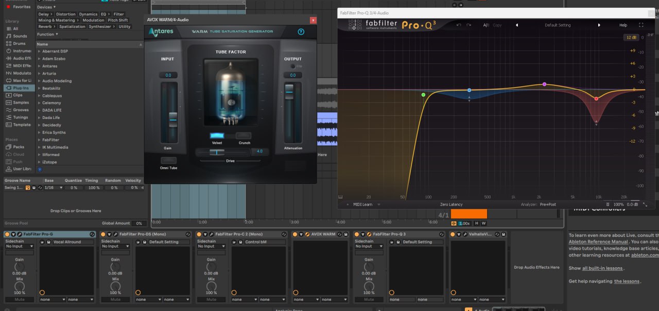This screenshot has height=311, width=659.
Task: Click MIDI Learn in Pro-Q 3
Action: point(362,204)
